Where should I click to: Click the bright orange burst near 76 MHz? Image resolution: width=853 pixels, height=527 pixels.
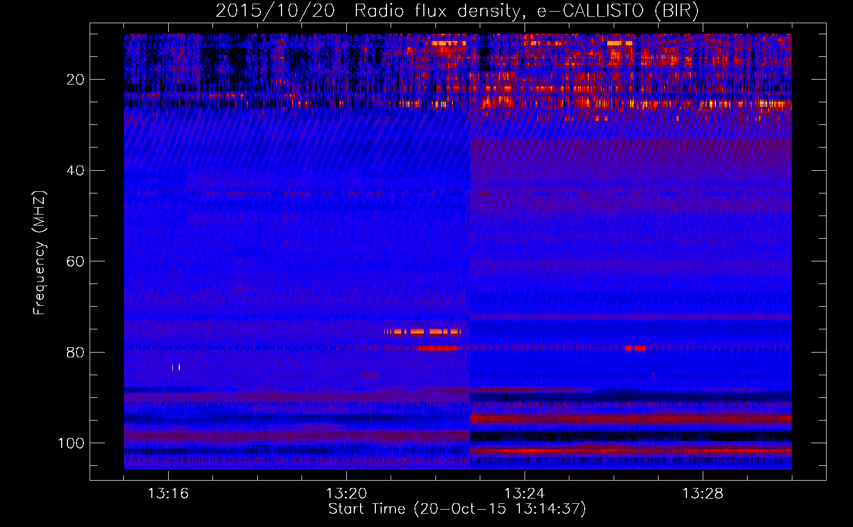[x=423, y=331]
